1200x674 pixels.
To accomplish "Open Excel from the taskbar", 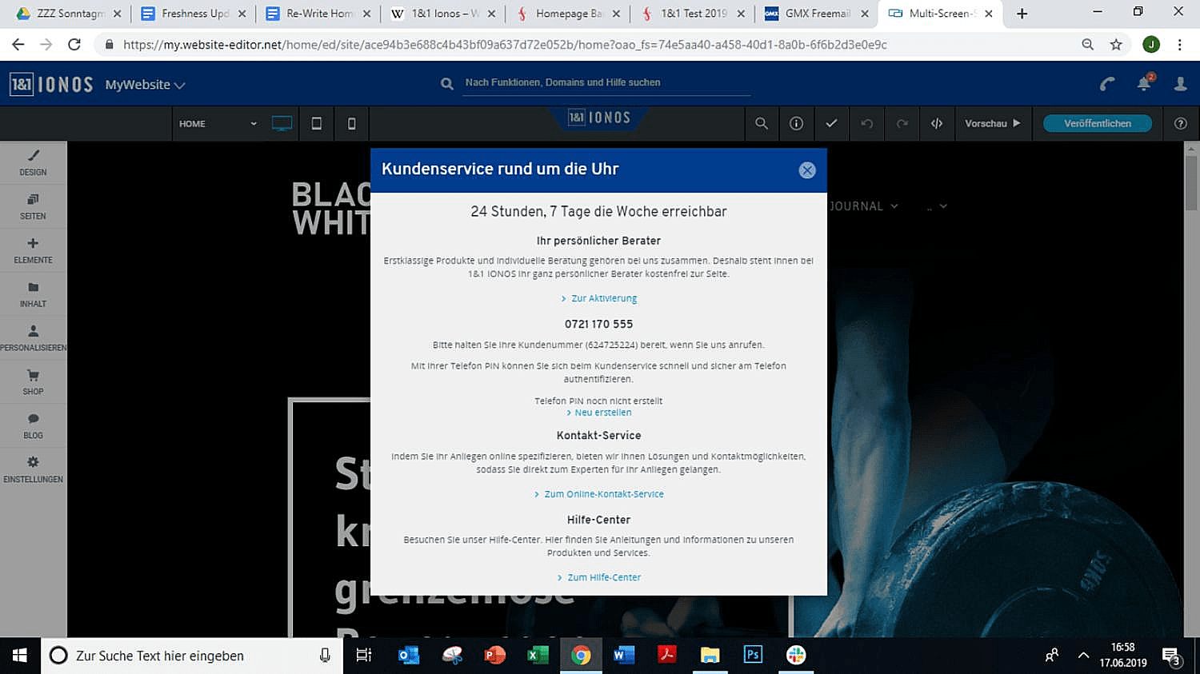I will click(x=538, y=656).
